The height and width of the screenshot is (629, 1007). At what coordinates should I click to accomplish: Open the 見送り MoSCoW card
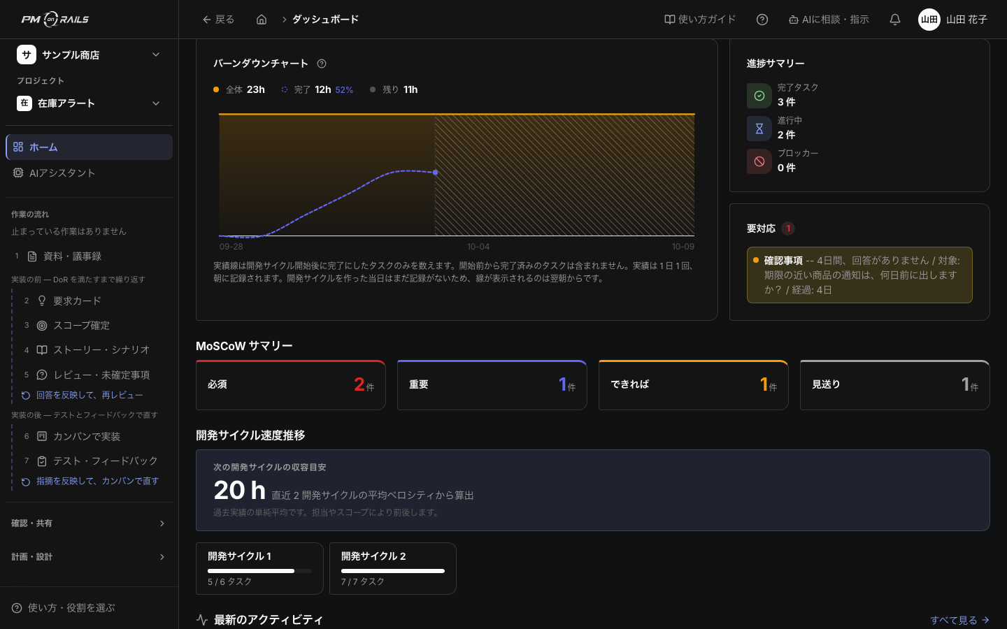[x=894, y=384]
